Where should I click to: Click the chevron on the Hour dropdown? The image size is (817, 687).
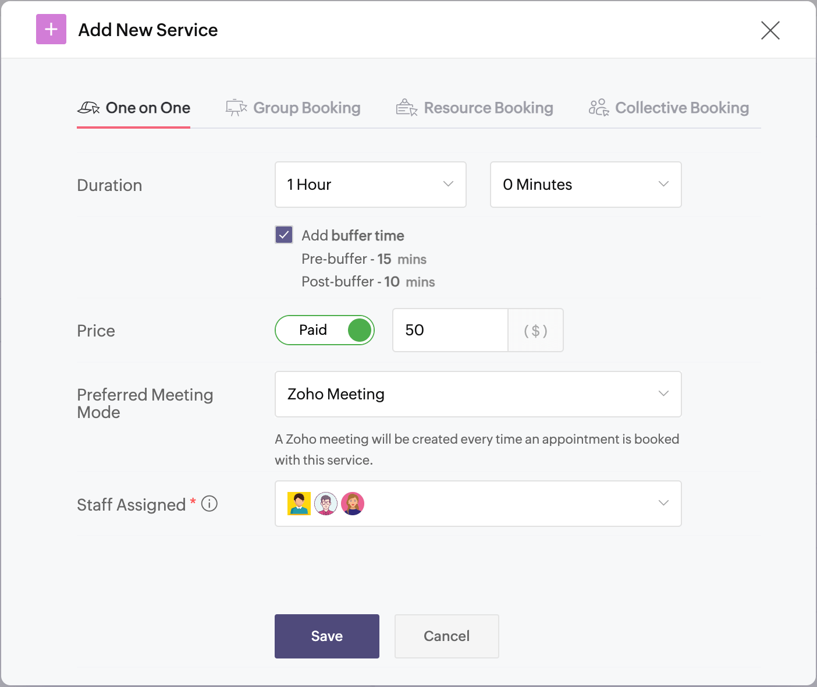click(x=448, y=184)
